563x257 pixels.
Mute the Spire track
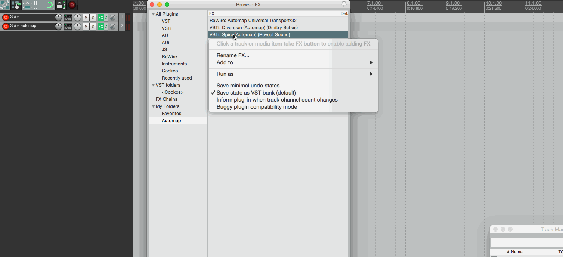[86, 17]
